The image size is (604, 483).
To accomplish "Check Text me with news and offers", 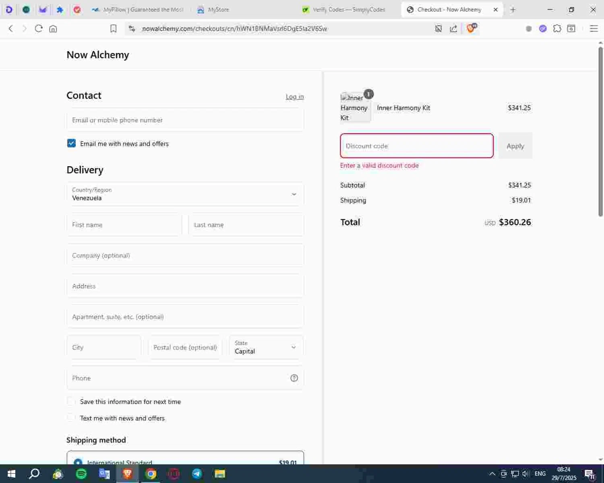I will [71, 418].
